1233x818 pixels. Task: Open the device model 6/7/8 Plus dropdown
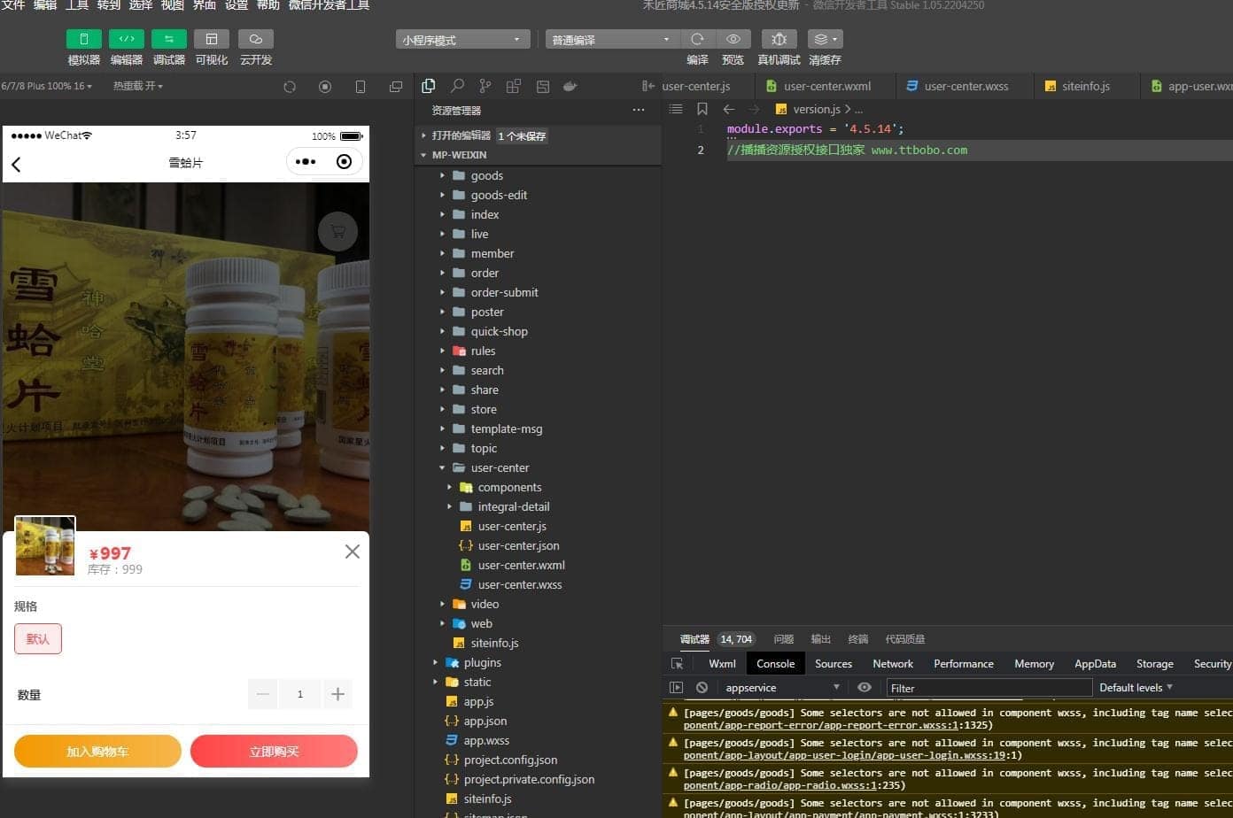(47, 86)
